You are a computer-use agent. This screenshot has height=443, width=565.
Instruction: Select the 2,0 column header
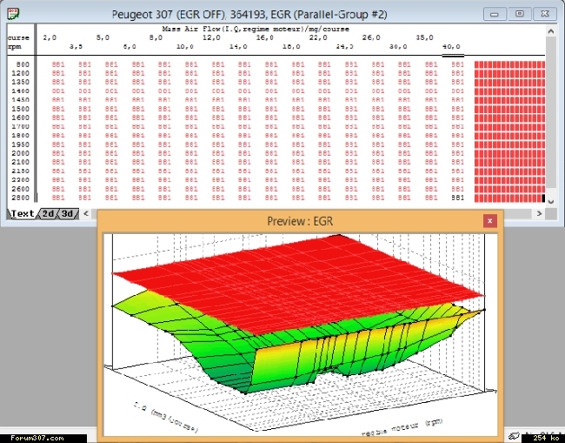tap(50, 37)
